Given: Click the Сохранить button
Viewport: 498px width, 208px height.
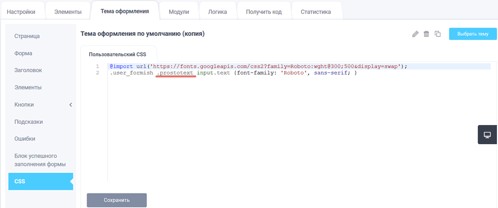Looking at the screenshot, I should pyautogui.click(x=117, y=200).
